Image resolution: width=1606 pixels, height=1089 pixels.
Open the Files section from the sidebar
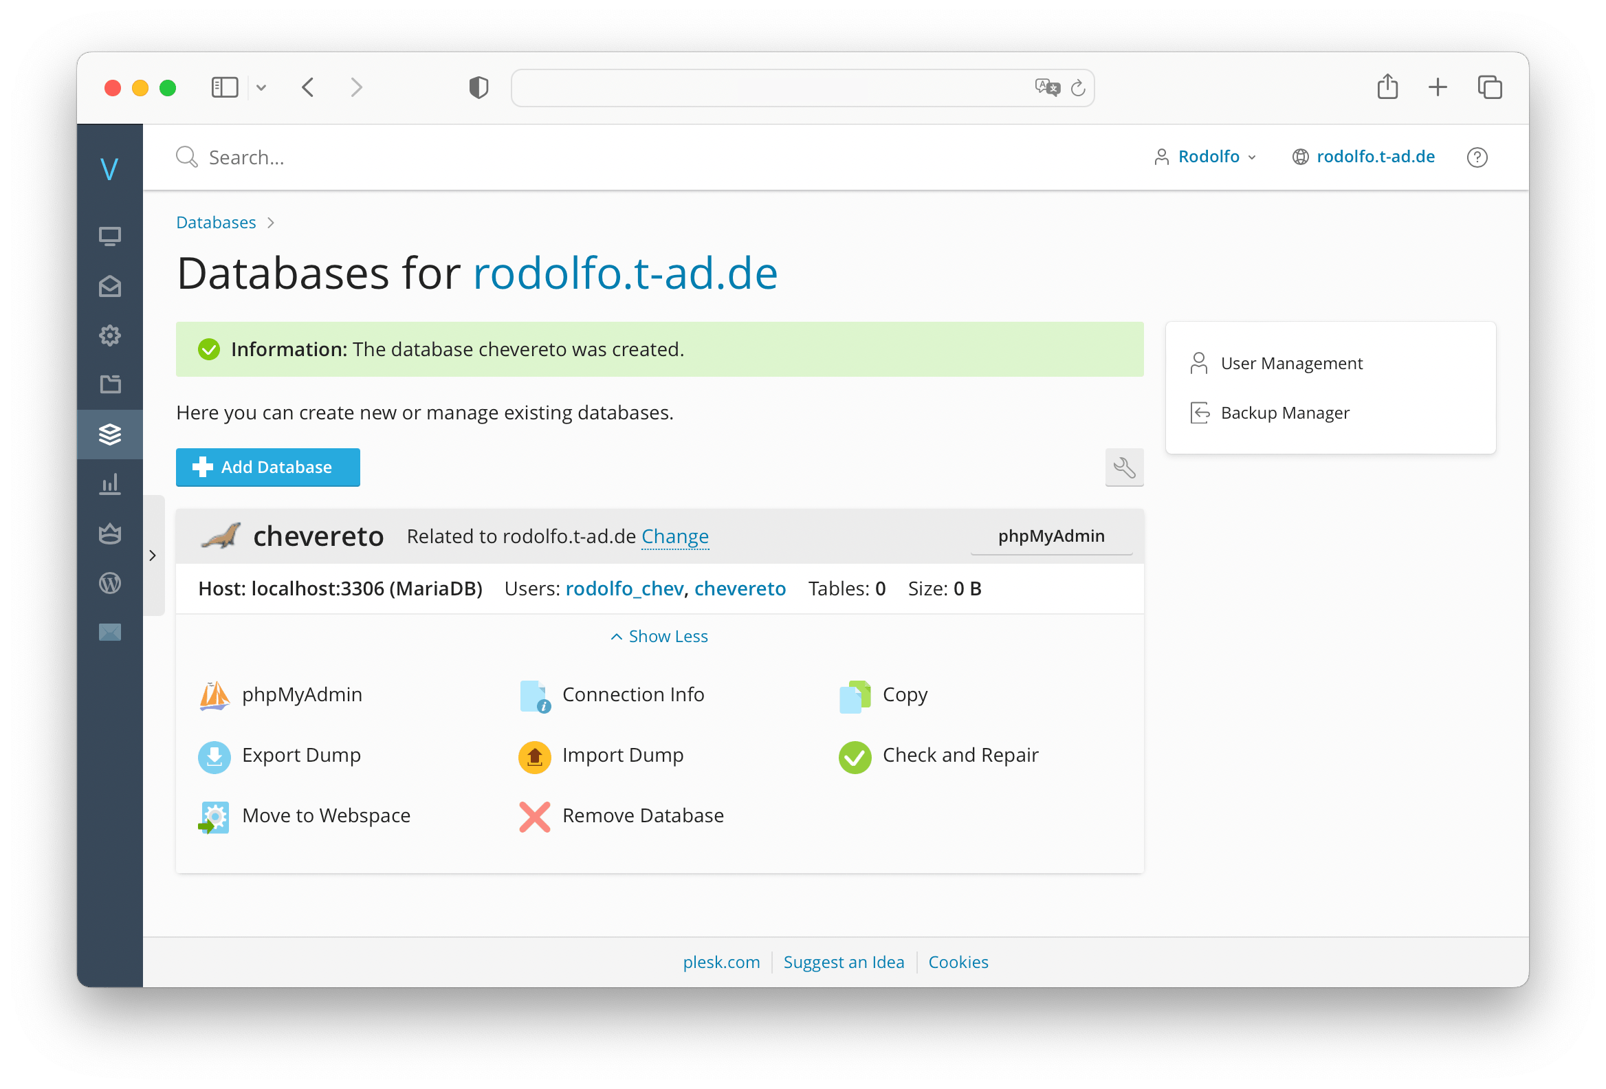(110, 384)
